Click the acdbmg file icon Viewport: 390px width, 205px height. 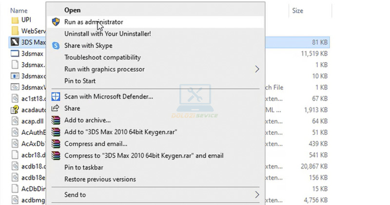point(15,200)
